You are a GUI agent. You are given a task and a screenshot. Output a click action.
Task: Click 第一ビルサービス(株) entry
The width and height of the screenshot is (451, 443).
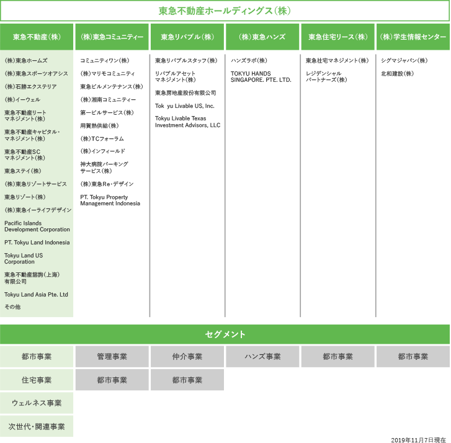tap(107, 112)
